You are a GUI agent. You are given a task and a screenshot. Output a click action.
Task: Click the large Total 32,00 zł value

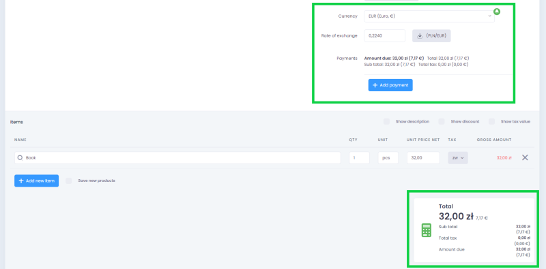456,217
